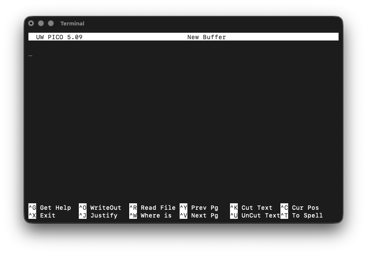The image size is (367, 255).
Task: Click the Terminal window title
Action: coord(72,23)
